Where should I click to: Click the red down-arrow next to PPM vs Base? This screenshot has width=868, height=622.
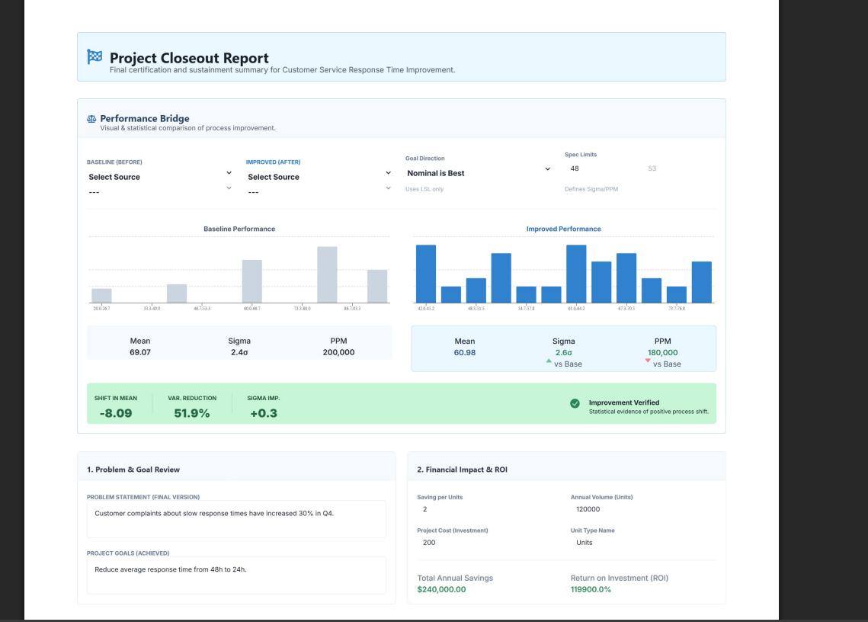coord(646,361)
